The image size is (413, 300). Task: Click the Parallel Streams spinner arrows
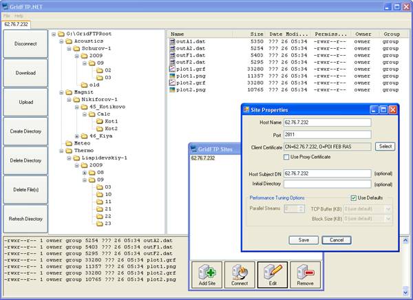coord(301,208)
